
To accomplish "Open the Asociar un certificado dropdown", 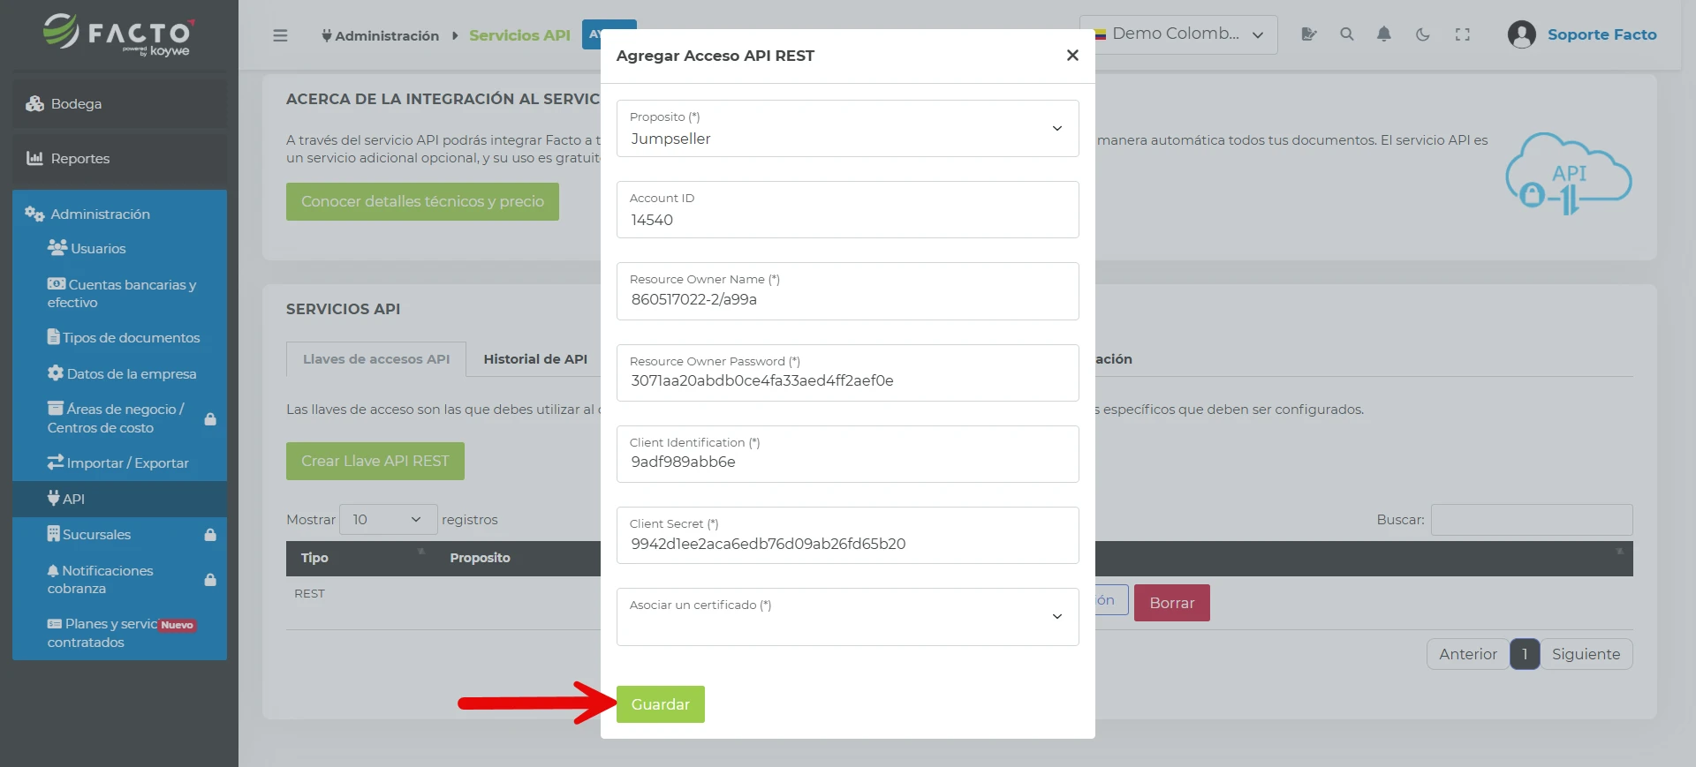I will (847, 617).
